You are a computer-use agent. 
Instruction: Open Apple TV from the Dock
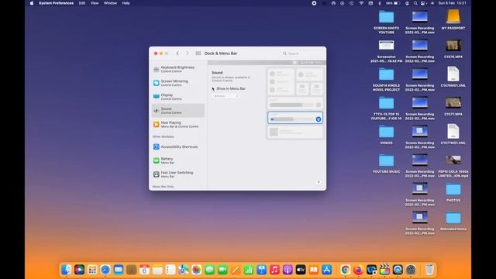pos(301,270)
